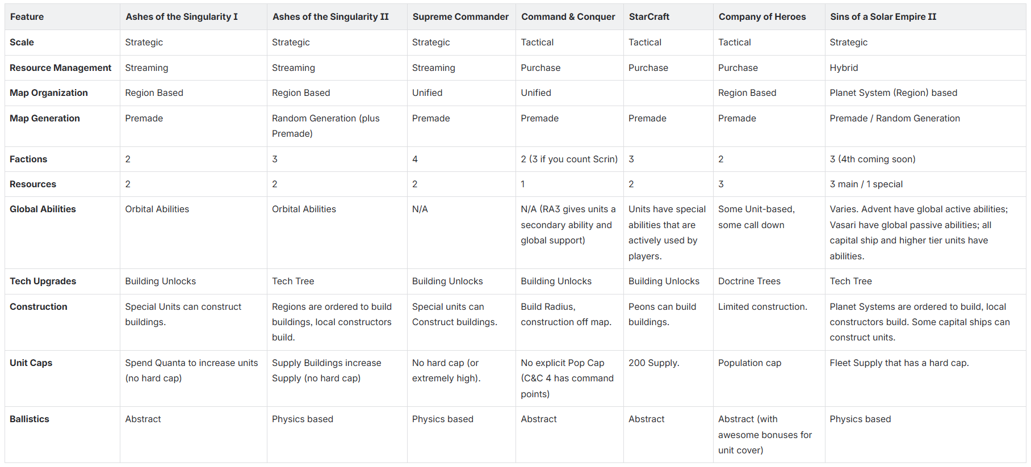The width and height of the screenshot is (1031, 467).
Task: Select the 'Planet System (Region) based' cell
Action: pos(893,93)
